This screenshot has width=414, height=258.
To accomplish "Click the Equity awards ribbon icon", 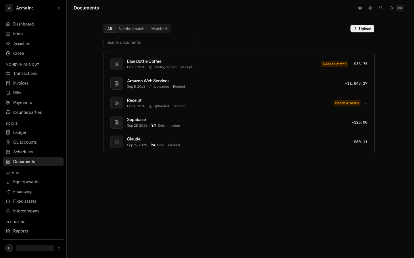I will point(8,182).
